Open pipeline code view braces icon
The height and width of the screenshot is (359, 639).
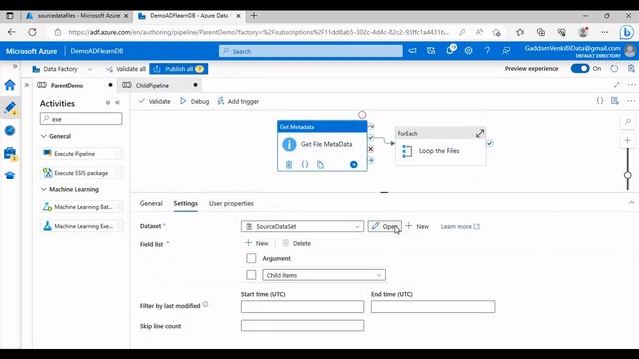(x=600, y=101)
